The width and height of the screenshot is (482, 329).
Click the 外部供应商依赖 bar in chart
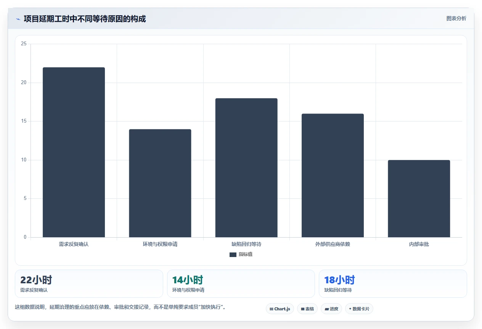pos(333,176)
